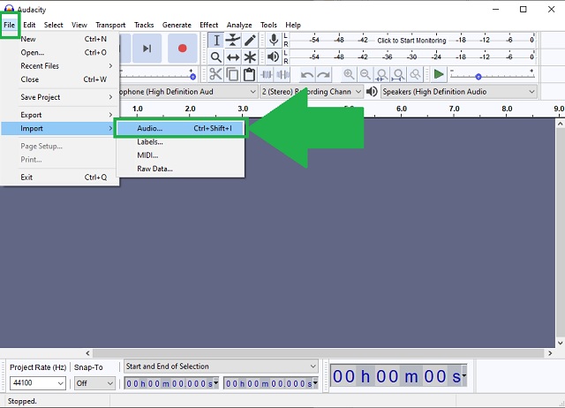Select the Zoom magnifier tool

[x=216, y=57]
